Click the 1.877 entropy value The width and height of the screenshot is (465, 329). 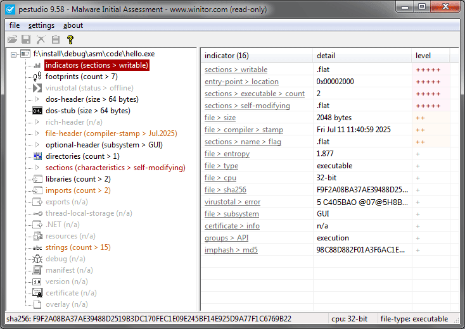(325, 154)
